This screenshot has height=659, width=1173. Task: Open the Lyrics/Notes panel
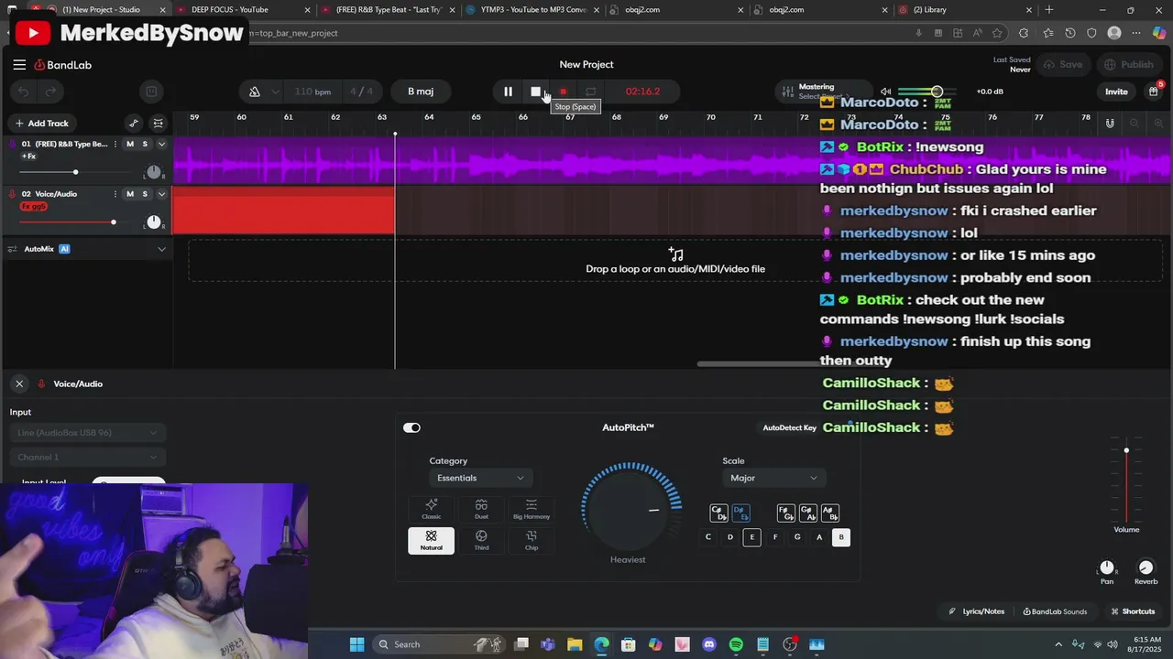click(x=977, y=611)
